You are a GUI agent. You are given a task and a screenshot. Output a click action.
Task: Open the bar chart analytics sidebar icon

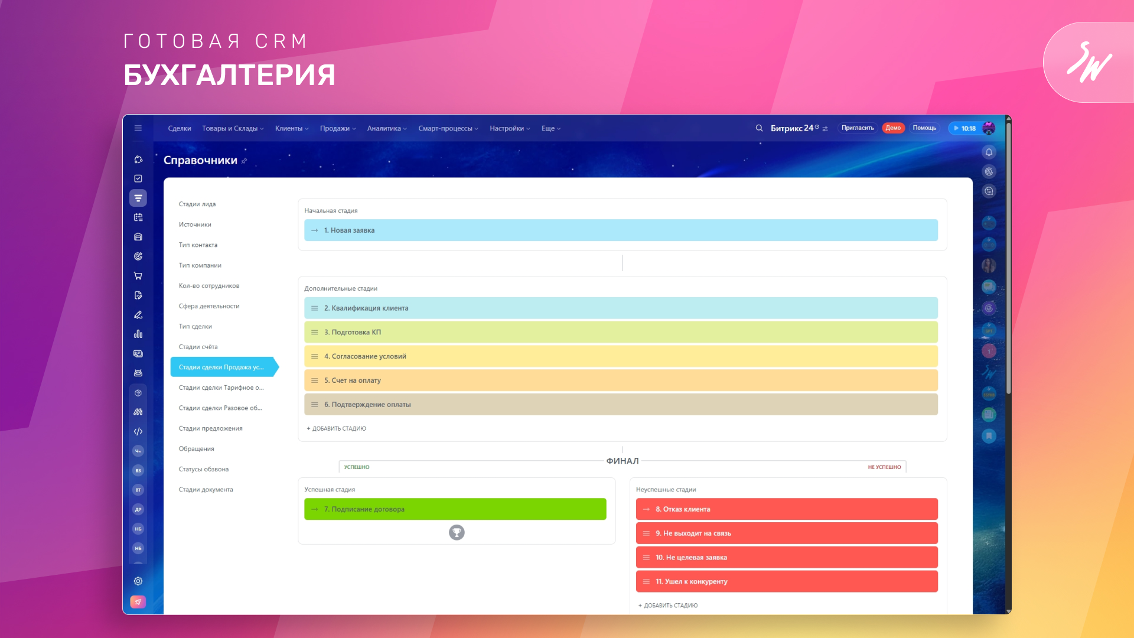point(138,334)
